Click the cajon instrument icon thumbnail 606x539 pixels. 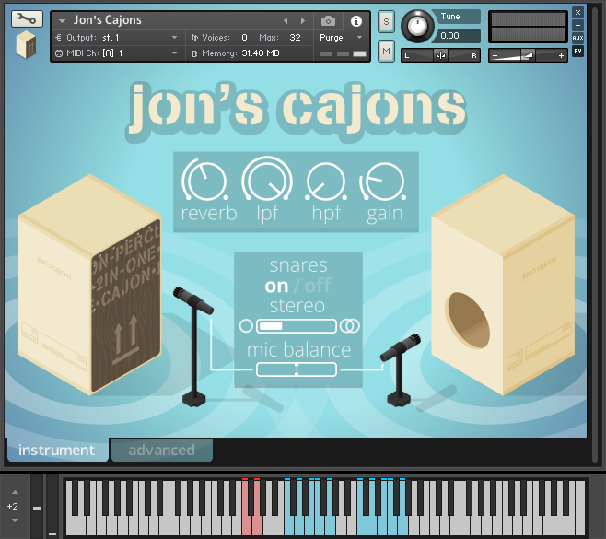point(26,45)
